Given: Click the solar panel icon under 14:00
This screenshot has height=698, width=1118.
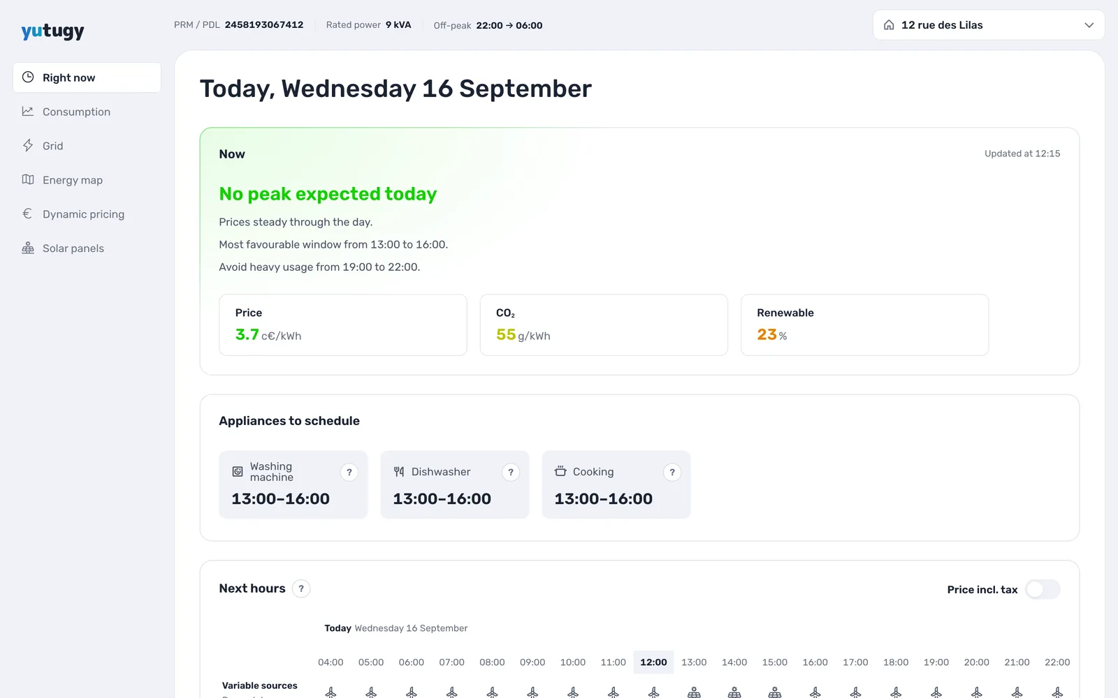Looking at the screenshot, I should pos(734,692).
